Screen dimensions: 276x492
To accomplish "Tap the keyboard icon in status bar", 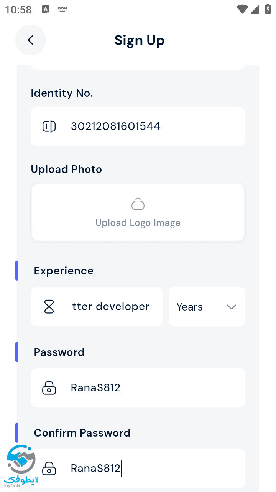I will (x=62, y=9).
